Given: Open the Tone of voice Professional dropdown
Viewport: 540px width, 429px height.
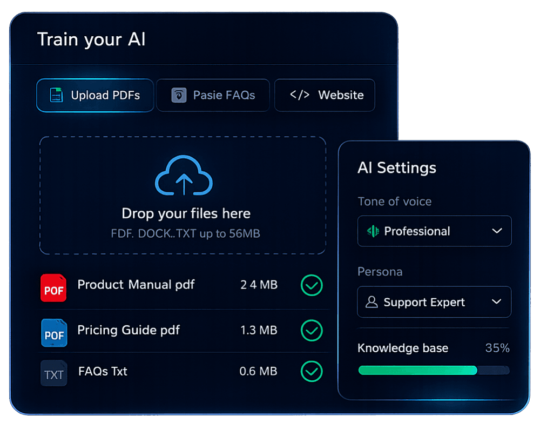Looking at the screenshot, I should click(x=434, y=231).
